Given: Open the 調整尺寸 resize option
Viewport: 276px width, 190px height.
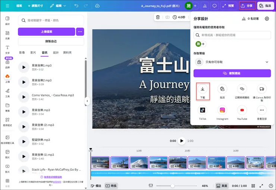Looking at the screenshot, I should 35,6.
